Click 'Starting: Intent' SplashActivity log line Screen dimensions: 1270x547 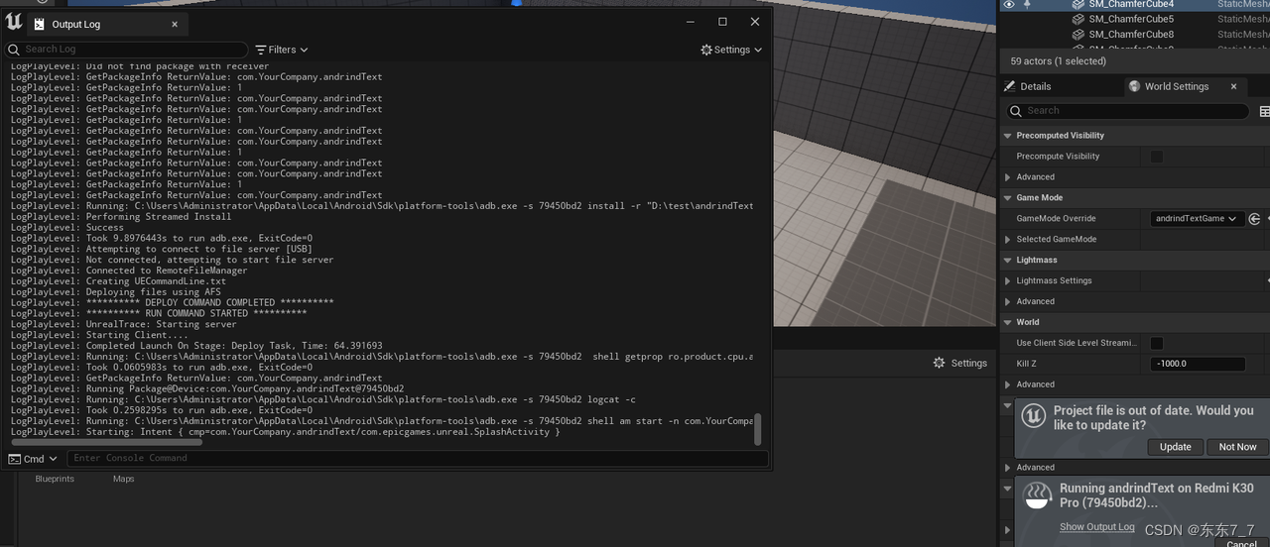[286, 432]
